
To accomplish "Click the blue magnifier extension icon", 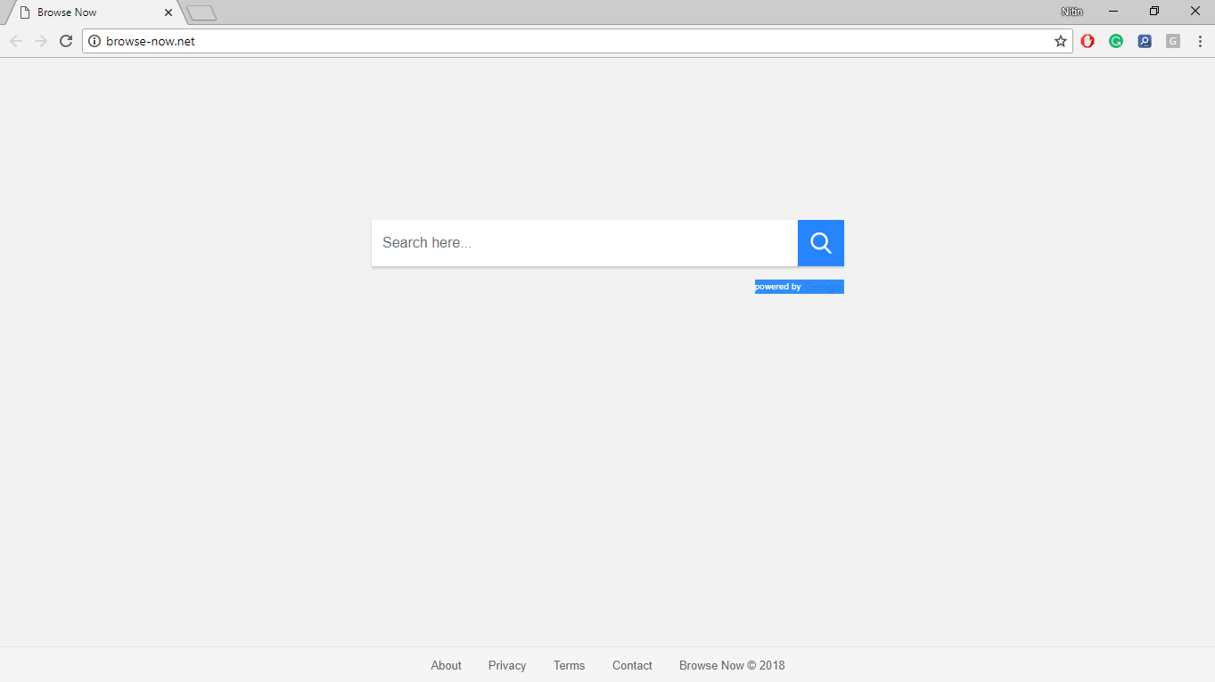I will pyautogui.click(x=1145, y=41).
